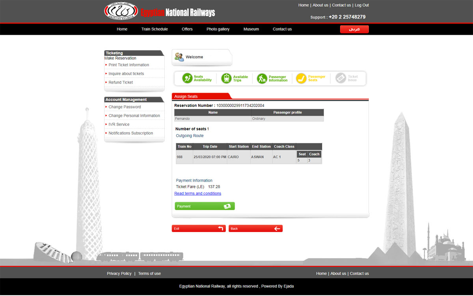Open Change Personal Information link
The height and width of the screenshot is (296, 473).
click(134, 116)
